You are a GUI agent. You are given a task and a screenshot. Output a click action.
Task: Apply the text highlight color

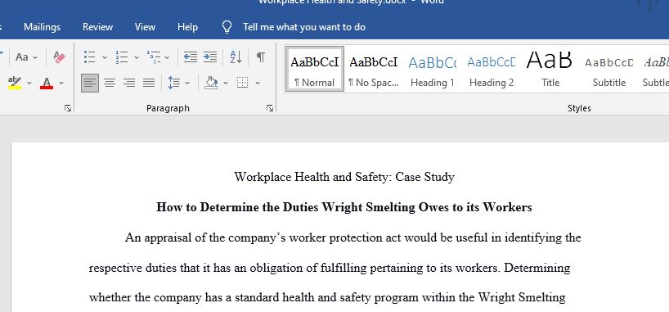coord(15,83)
